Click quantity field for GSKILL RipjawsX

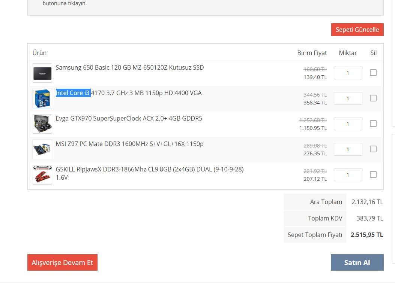(348, 175)
